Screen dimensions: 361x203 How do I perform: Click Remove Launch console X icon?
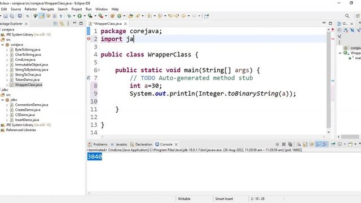pyautogui.click(x=284, y=144)
